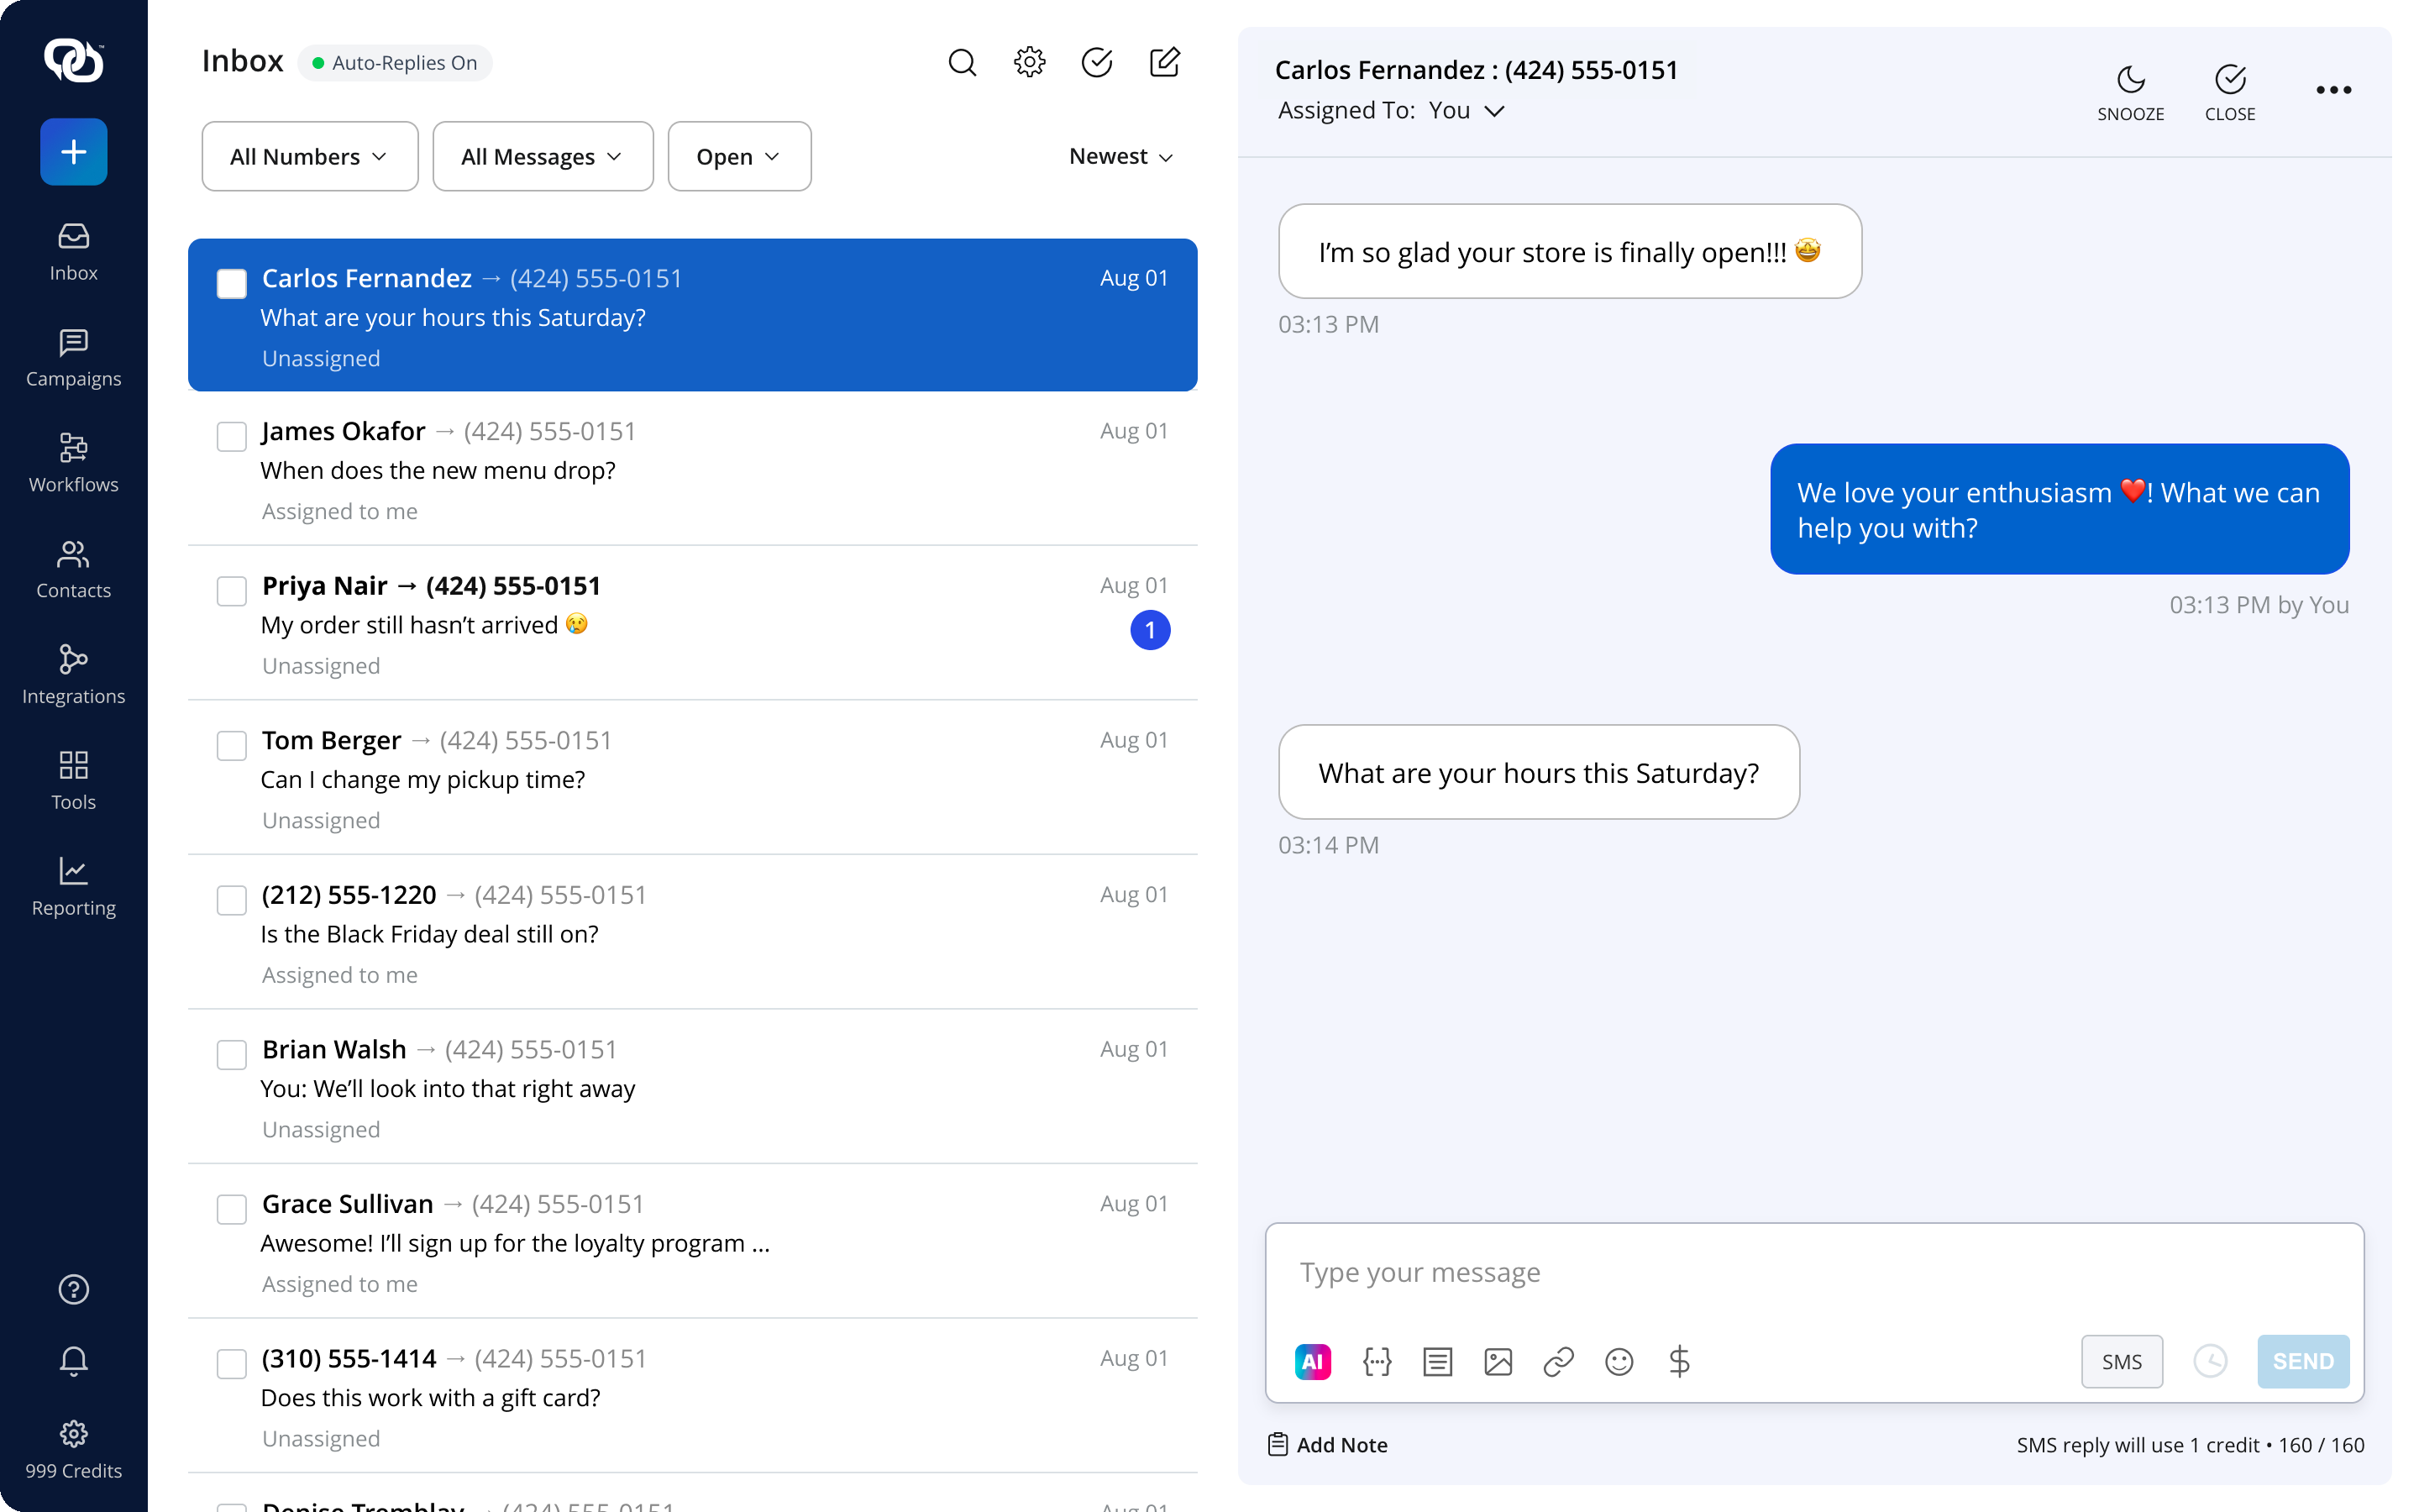Schedule message with clock icon
This screenshot has width=2419, height=1512.
2210,1361
